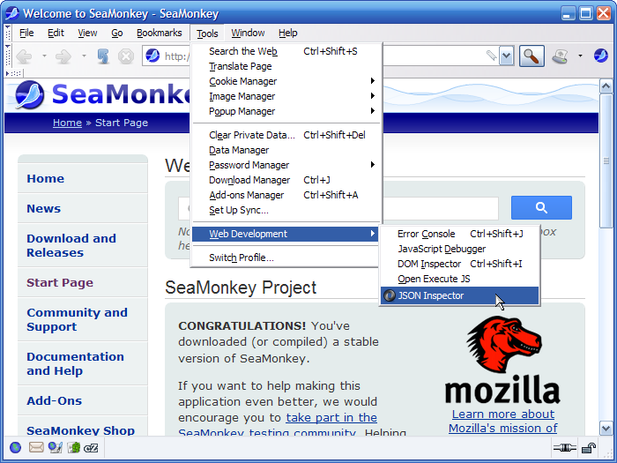The height and width of the screenshot is (463, 617).
Task: Open JavaScript Debugger from submenu
Action: coord(459,249)
